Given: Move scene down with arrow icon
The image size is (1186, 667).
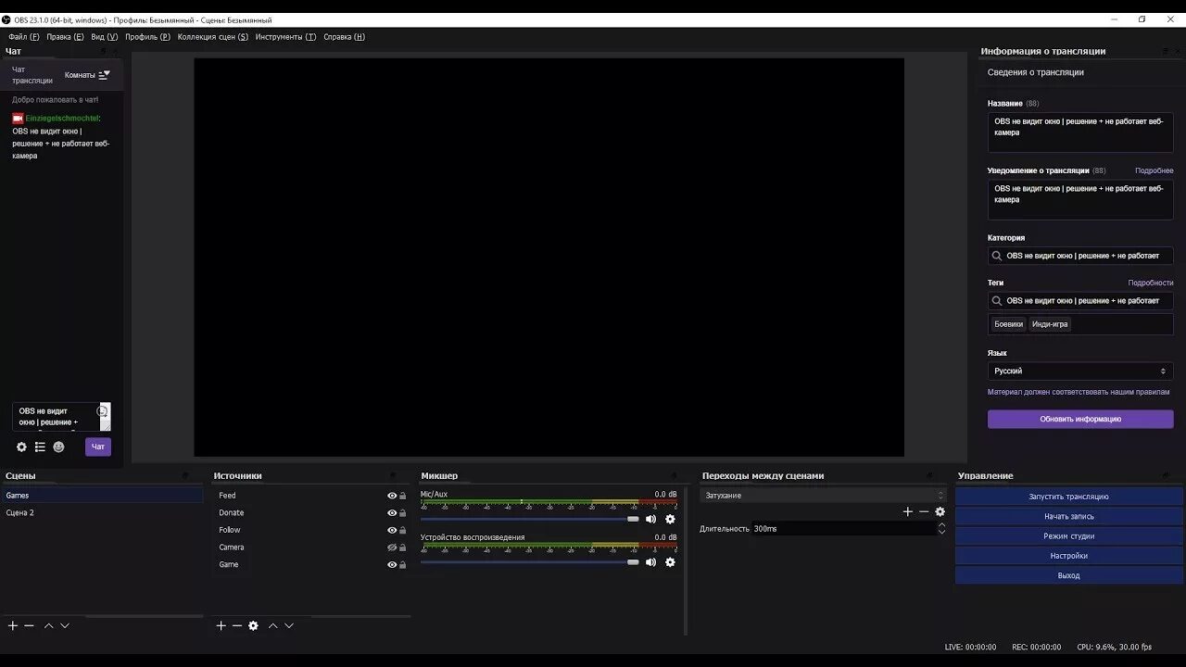Looking at the screenshot, I should pyautogui.click(x=65, y=625).
